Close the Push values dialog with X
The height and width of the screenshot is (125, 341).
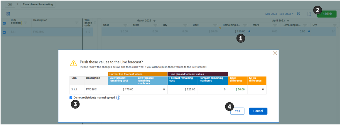(x=275, y=53)
